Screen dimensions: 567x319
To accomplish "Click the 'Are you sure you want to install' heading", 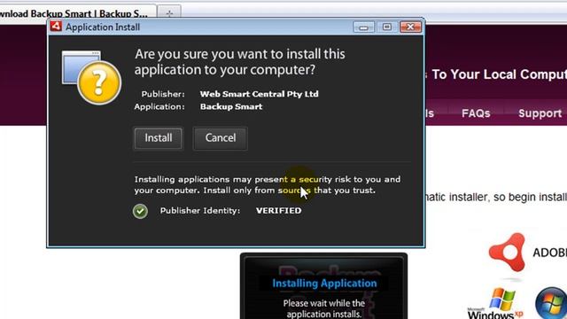I will tap(240, 62).
